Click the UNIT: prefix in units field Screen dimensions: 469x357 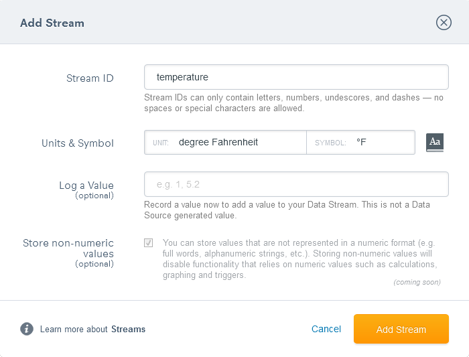[x=161, y=143]
